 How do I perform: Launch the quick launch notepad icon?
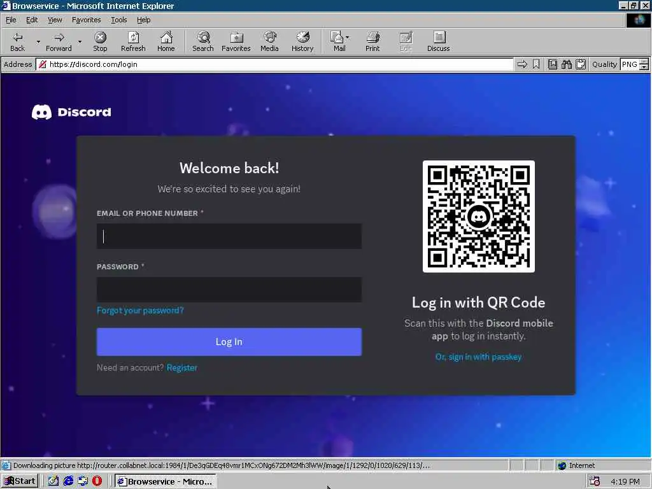53,481
